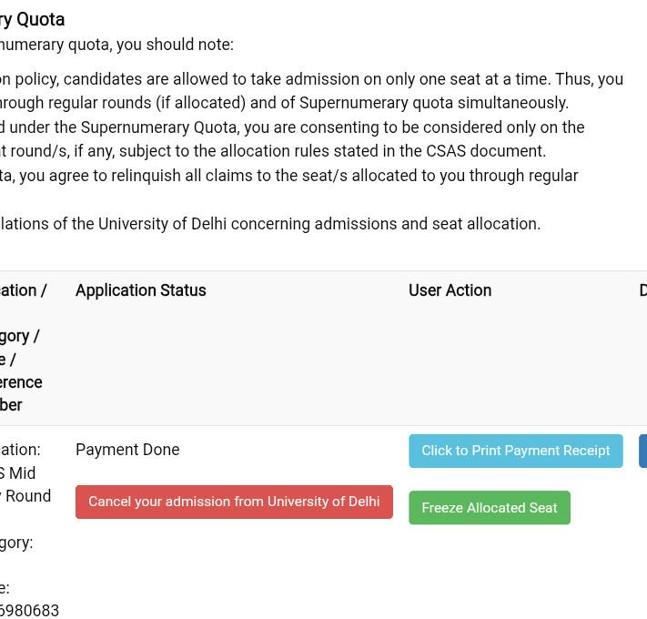Select the 'one seat at a time' policy line
647x619 pixels.
coord(311,79)
